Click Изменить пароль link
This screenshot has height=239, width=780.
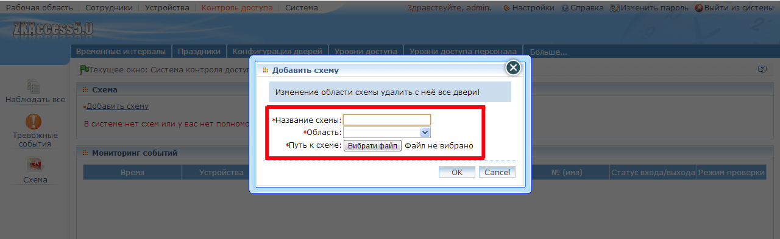pyautogui.click(x=654, y=8)
